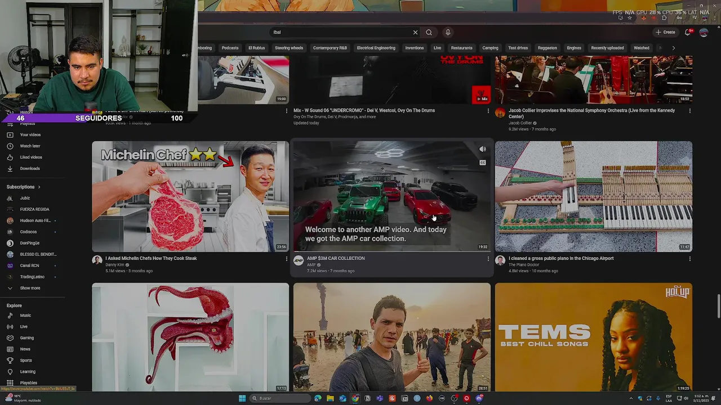Image resolution: width=721 pixels, height=405 pixels.
Task: Toggle captions on AMP preview
Action: pyautogui.click(x=483, y=163)
